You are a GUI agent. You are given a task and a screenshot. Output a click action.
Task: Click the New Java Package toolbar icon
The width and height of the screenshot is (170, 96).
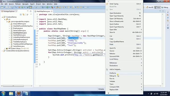click(19, 7)
